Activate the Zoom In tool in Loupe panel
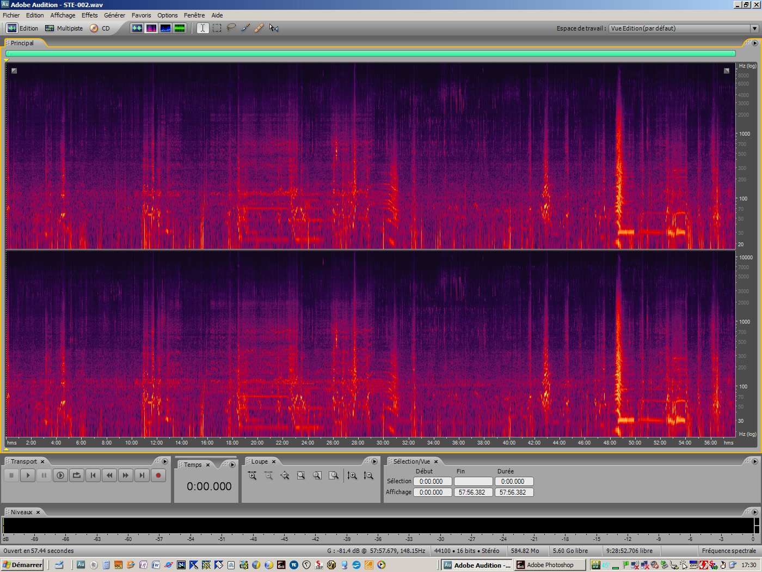 click(x=252, y=475)
